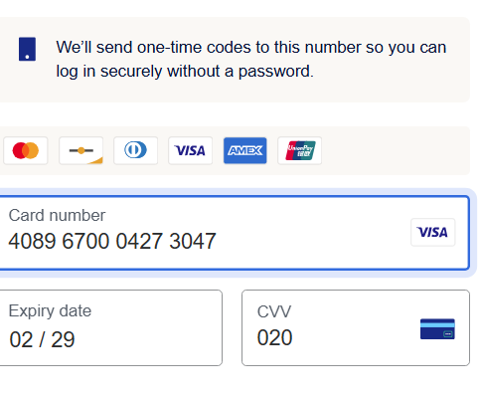Focus the Card number input field
The width and height of the screenshot is (481, 398).
click(234, 233)
